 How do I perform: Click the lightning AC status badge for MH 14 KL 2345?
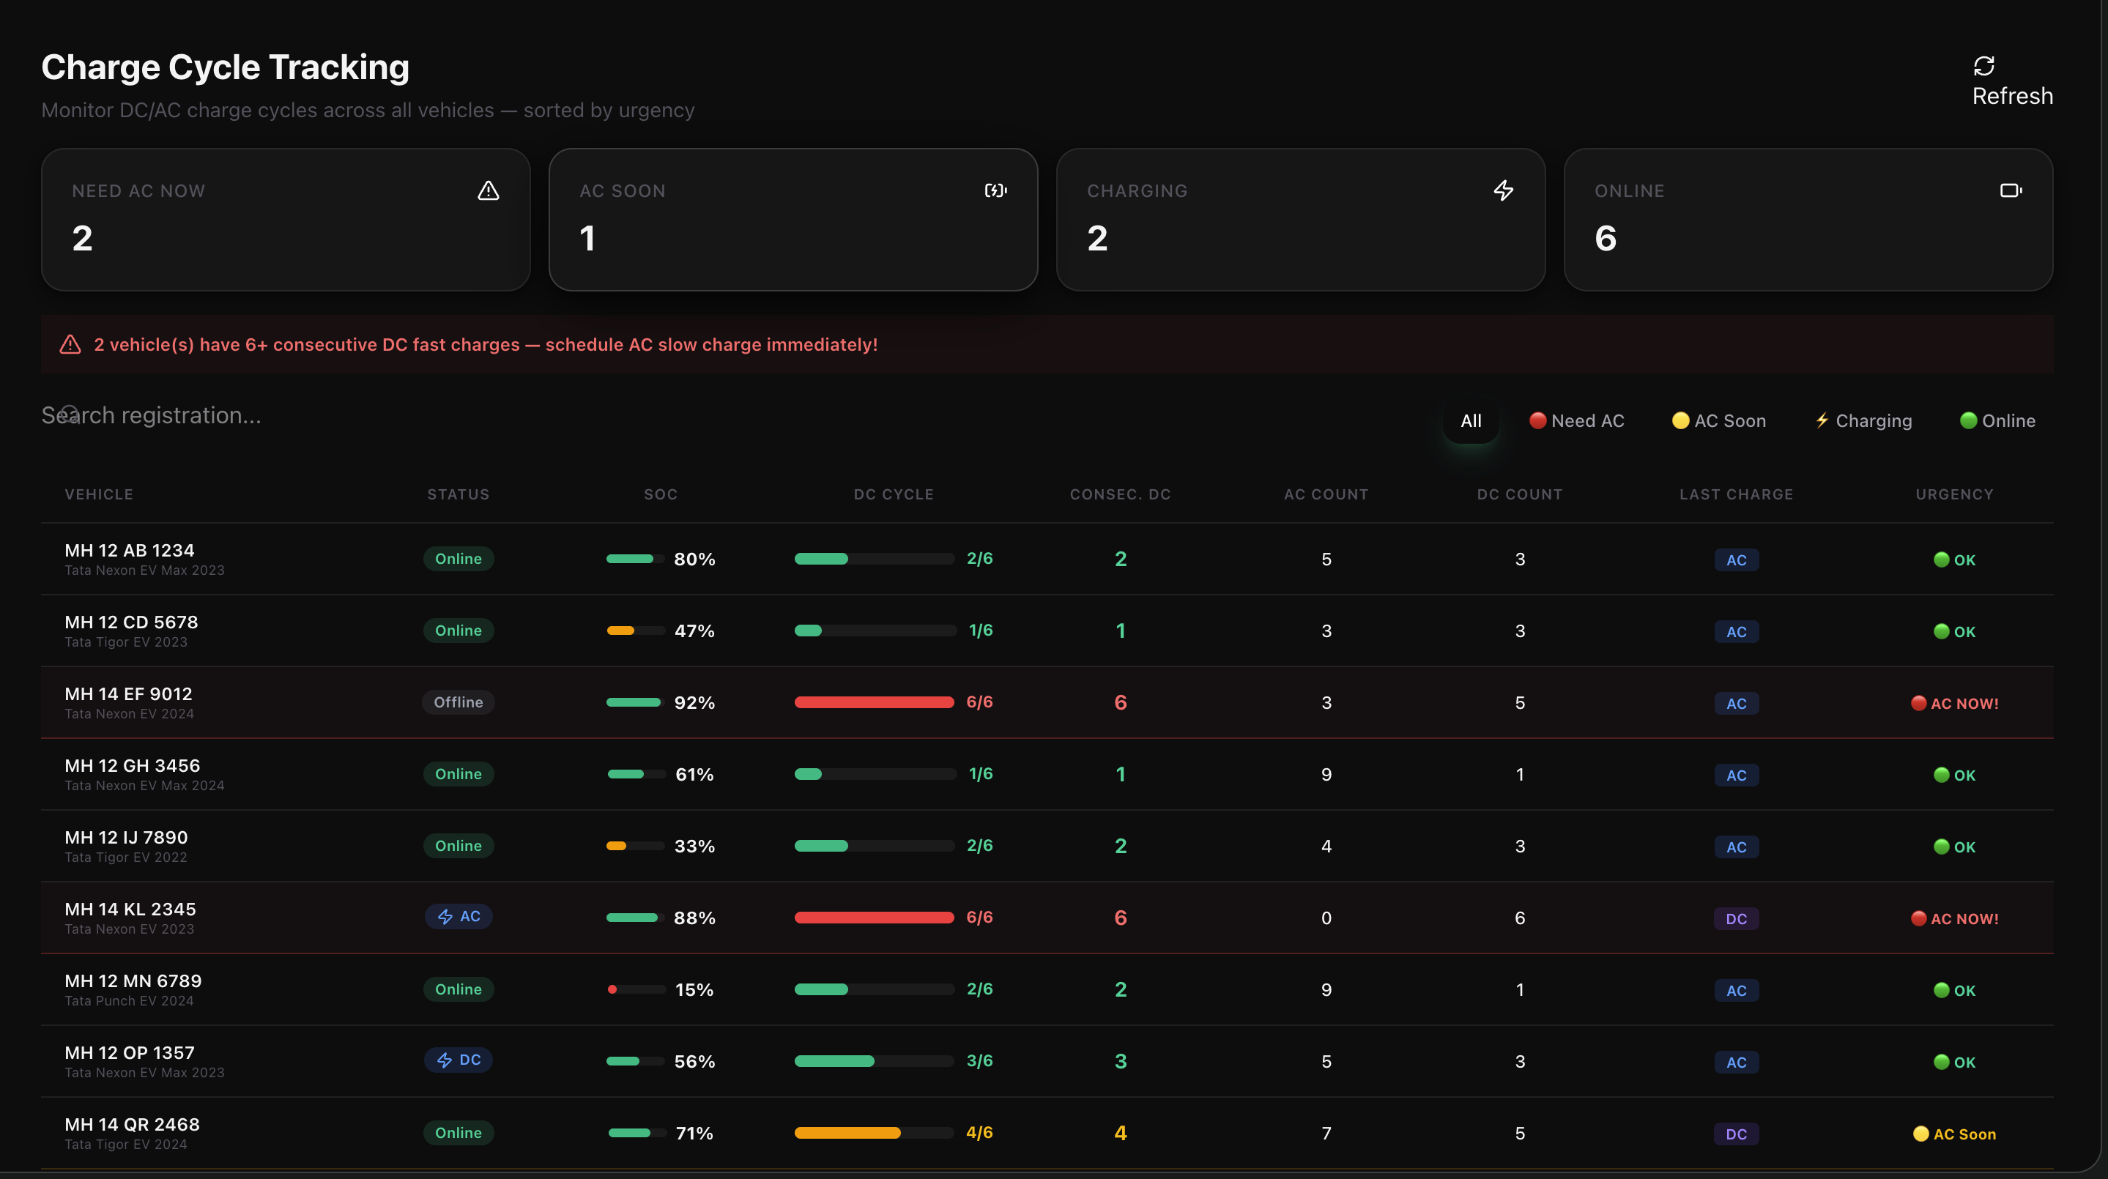click(459, 916)
